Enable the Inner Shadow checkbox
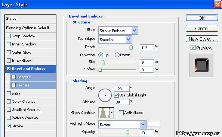This screenshot has width=222, height=137. coord(9,44)
